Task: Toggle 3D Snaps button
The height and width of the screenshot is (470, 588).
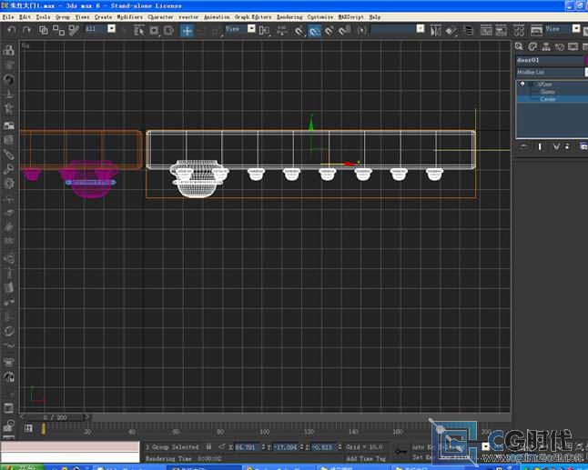Action: click(x=299, y=31)
